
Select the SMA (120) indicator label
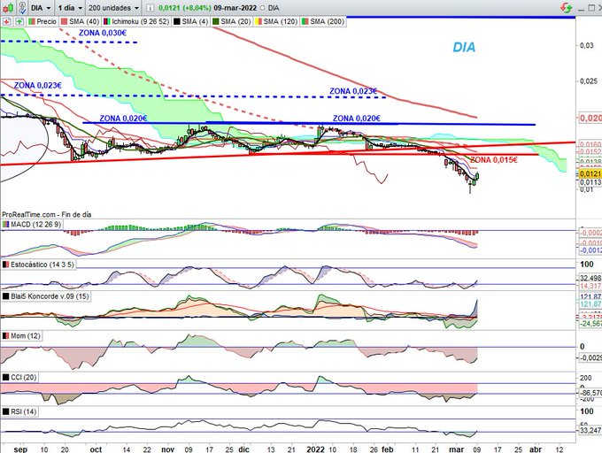pyautogui.click(x=281, y=21)
